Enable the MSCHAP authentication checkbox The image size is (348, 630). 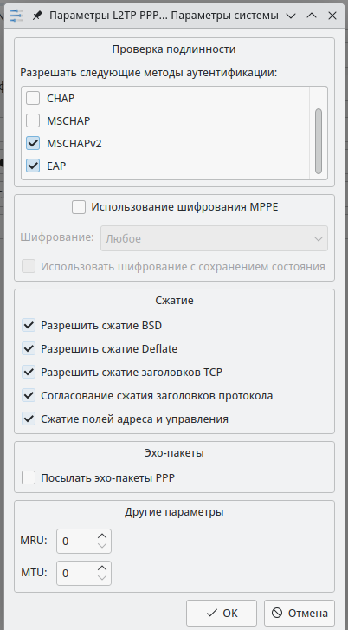33,120
